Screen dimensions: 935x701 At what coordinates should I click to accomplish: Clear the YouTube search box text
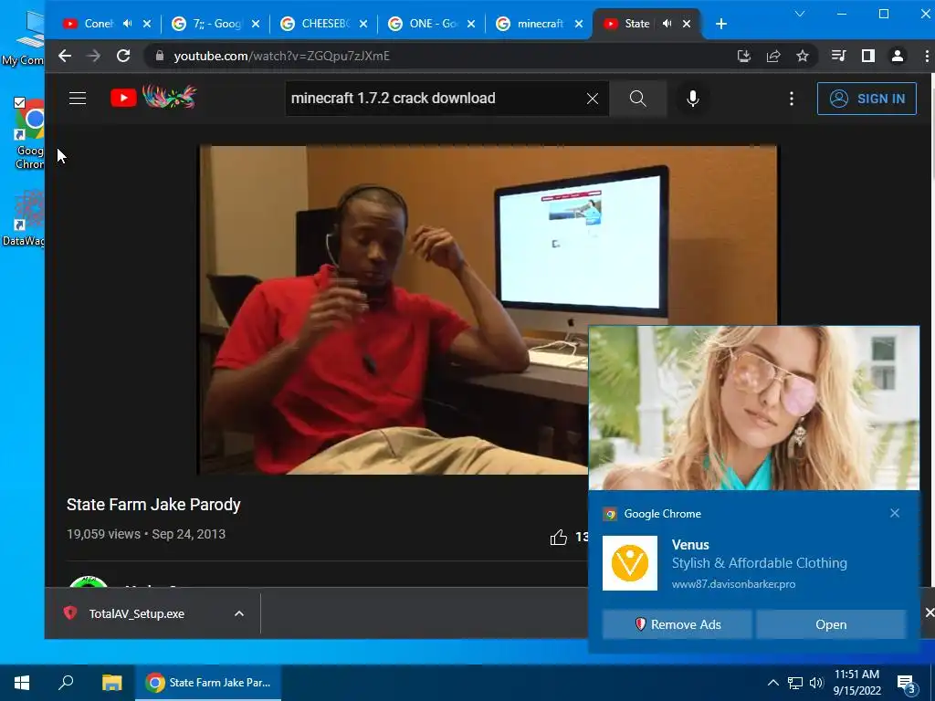point(592,99)
